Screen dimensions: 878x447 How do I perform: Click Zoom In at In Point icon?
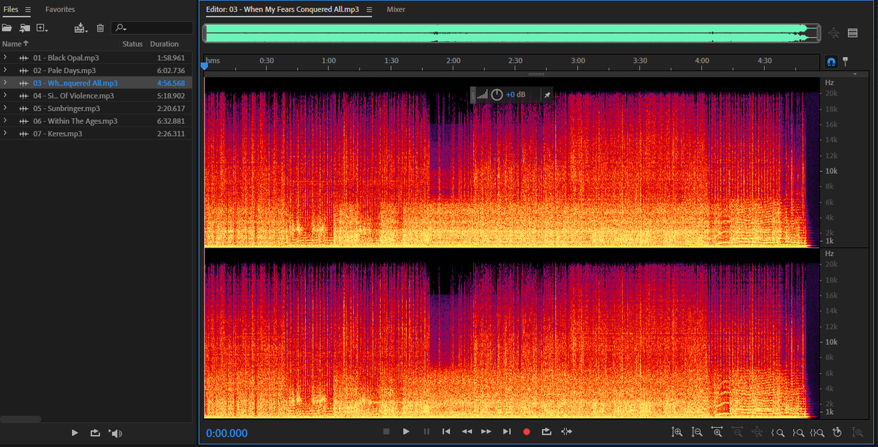777,432
